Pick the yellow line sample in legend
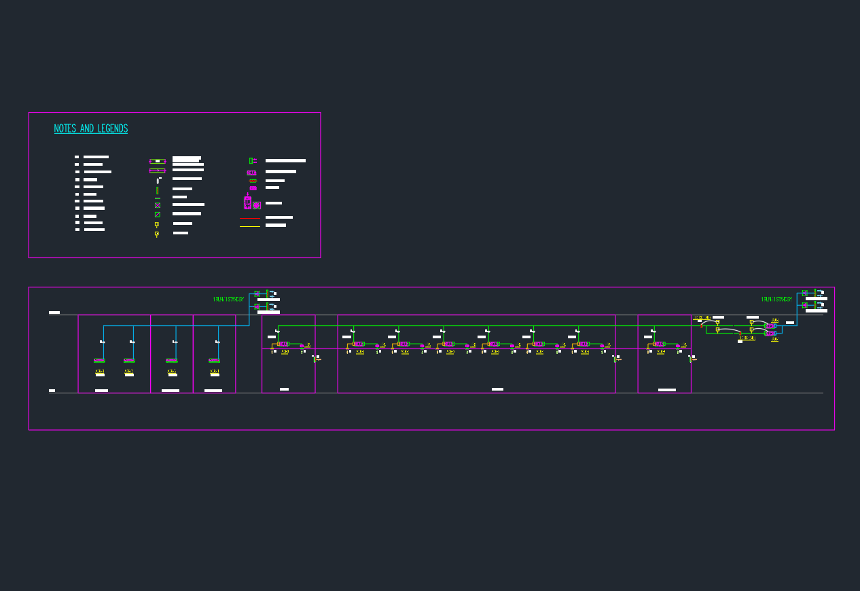 pyautogui.click(x=250, y=226)
